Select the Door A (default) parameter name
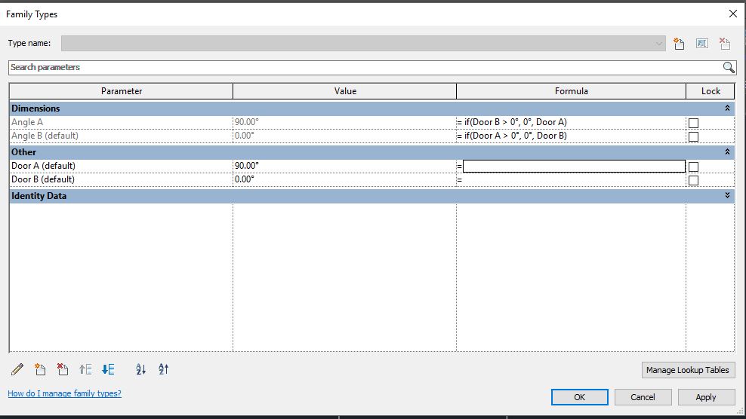This screenshot has width=746, height=419. pyautogui.click(x=43, y=166)
